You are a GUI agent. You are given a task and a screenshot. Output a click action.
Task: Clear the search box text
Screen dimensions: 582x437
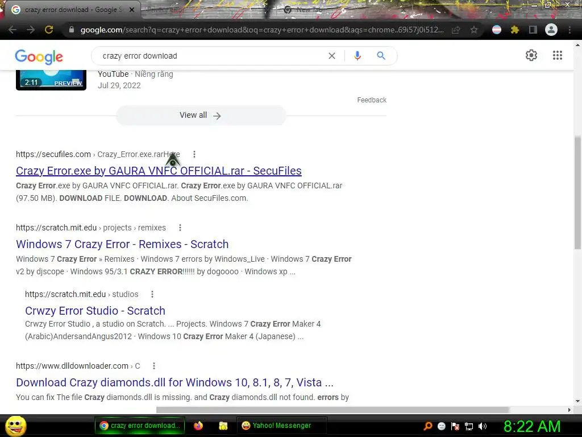click(332, 56)
